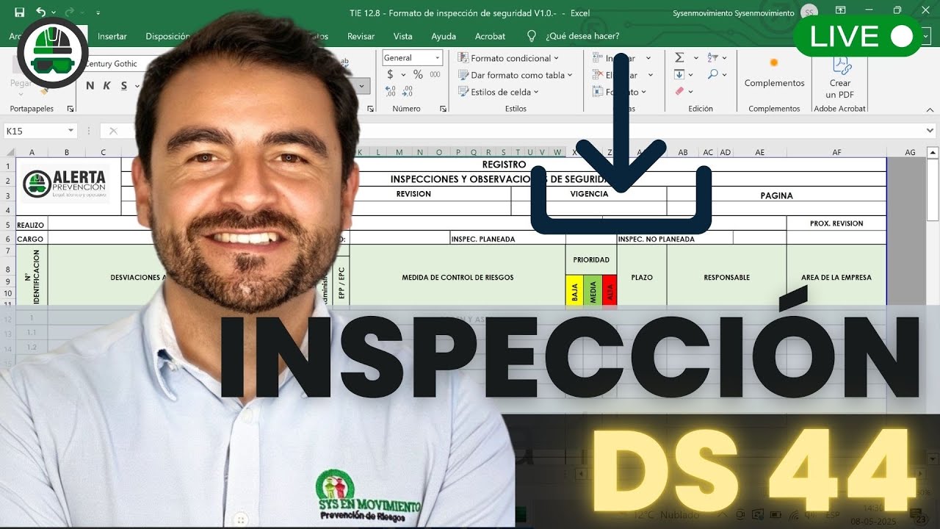Expand the formula bar with the chevron
Image resolution: width=940 pixels, height=529 pixels.
tap(931, 131)
